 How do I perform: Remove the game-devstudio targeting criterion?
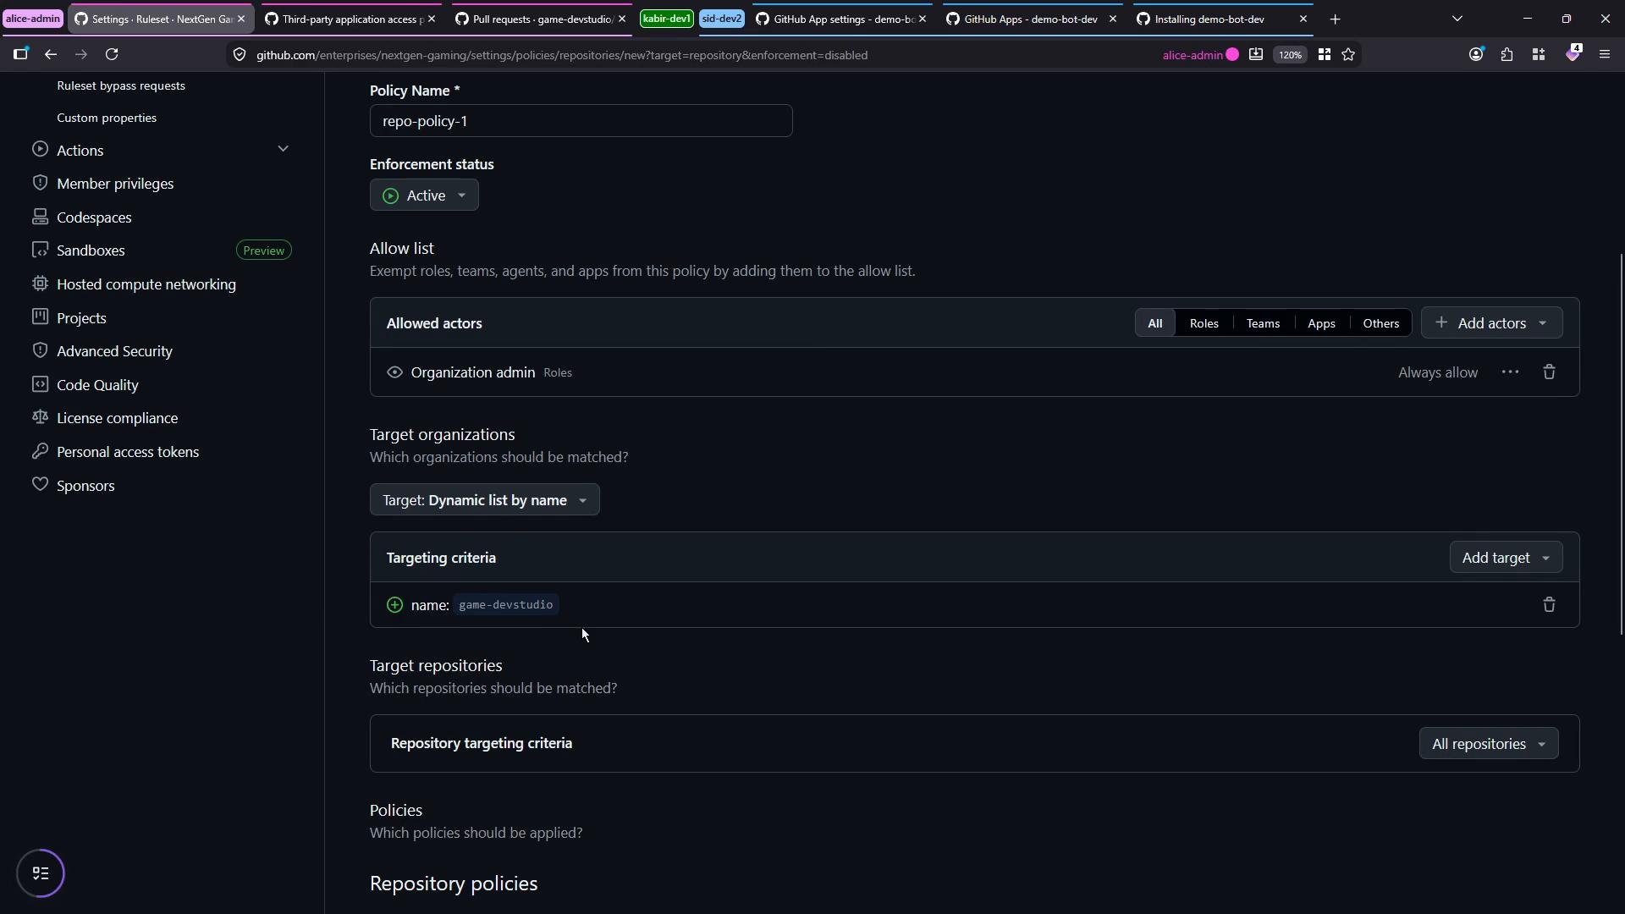tap(1549, 605)
